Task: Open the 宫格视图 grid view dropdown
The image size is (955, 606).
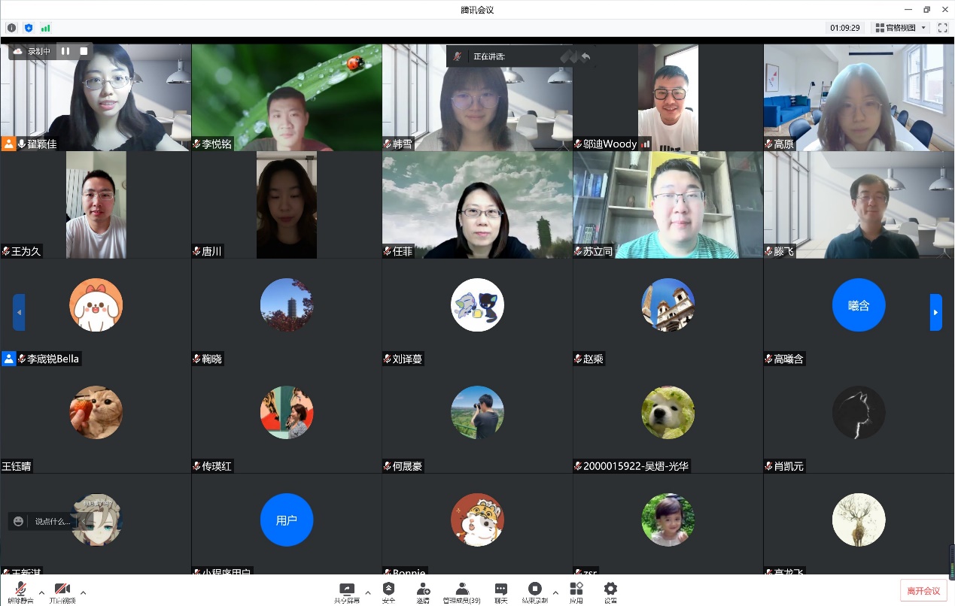Action: pyautogui.click(x=901, y=28)
